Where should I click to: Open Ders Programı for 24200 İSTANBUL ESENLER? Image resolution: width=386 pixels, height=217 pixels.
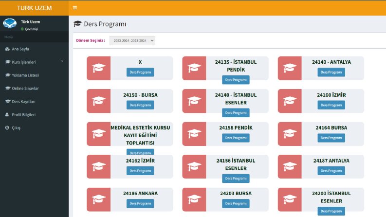(331, 211)
